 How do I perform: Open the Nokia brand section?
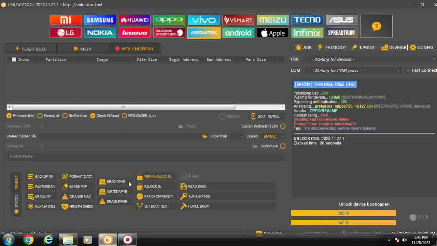[100, 33]
